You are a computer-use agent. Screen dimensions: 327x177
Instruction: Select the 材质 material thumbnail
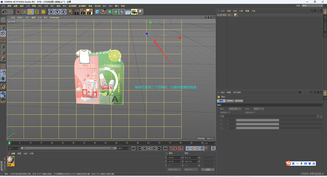pos(11,161)
